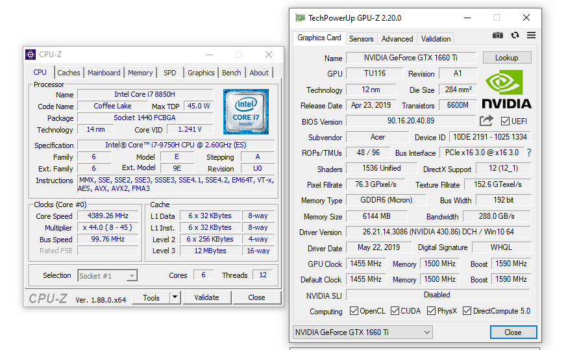Close the GPU-Z window via title bar X

click(526, 18)
